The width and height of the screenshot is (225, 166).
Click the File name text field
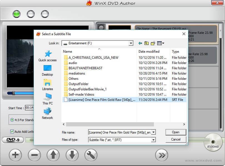click(x=120, y=132)
